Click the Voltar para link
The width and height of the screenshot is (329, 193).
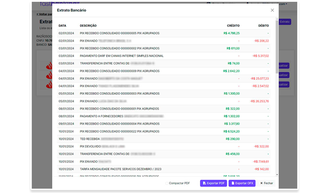pos(44,14)
